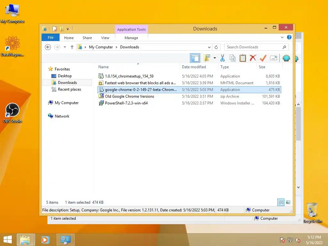
Task: Open the Manage tab
Action: [x=131, y=38]
